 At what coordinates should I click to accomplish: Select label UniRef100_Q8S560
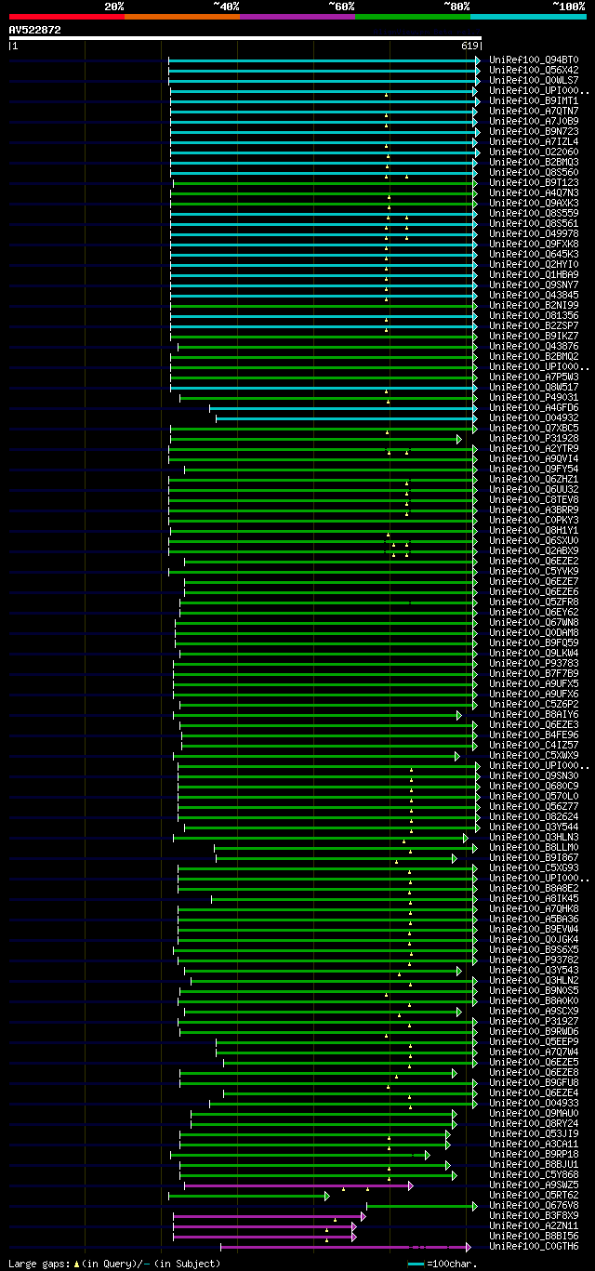click(x=534, y=173)
